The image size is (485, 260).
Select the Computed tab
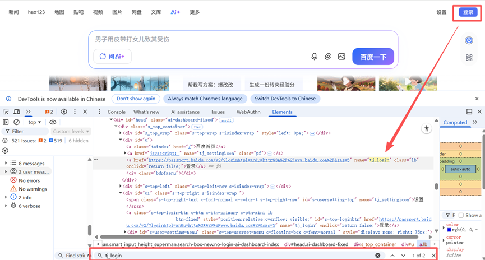click(455, 122)
